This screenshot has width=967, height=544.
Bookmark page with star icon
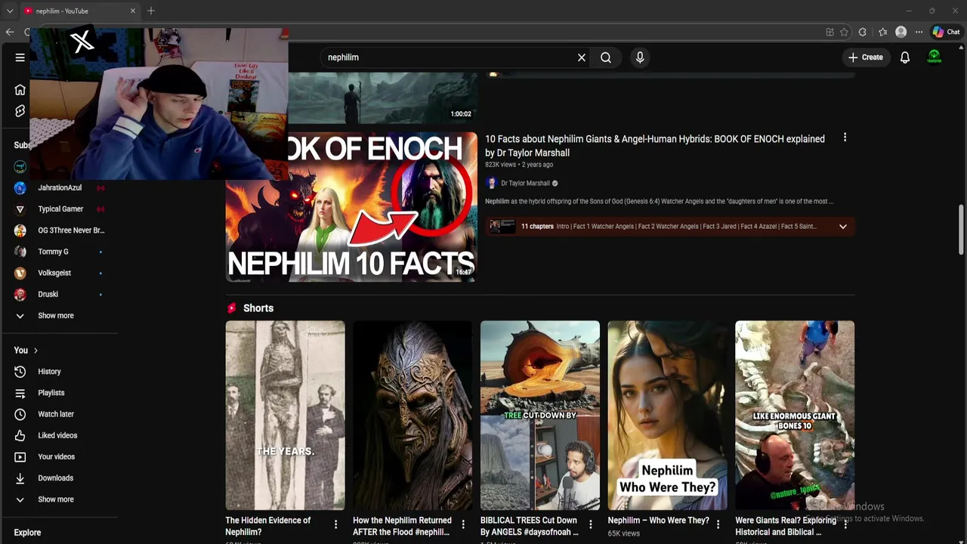pos(844,32)
